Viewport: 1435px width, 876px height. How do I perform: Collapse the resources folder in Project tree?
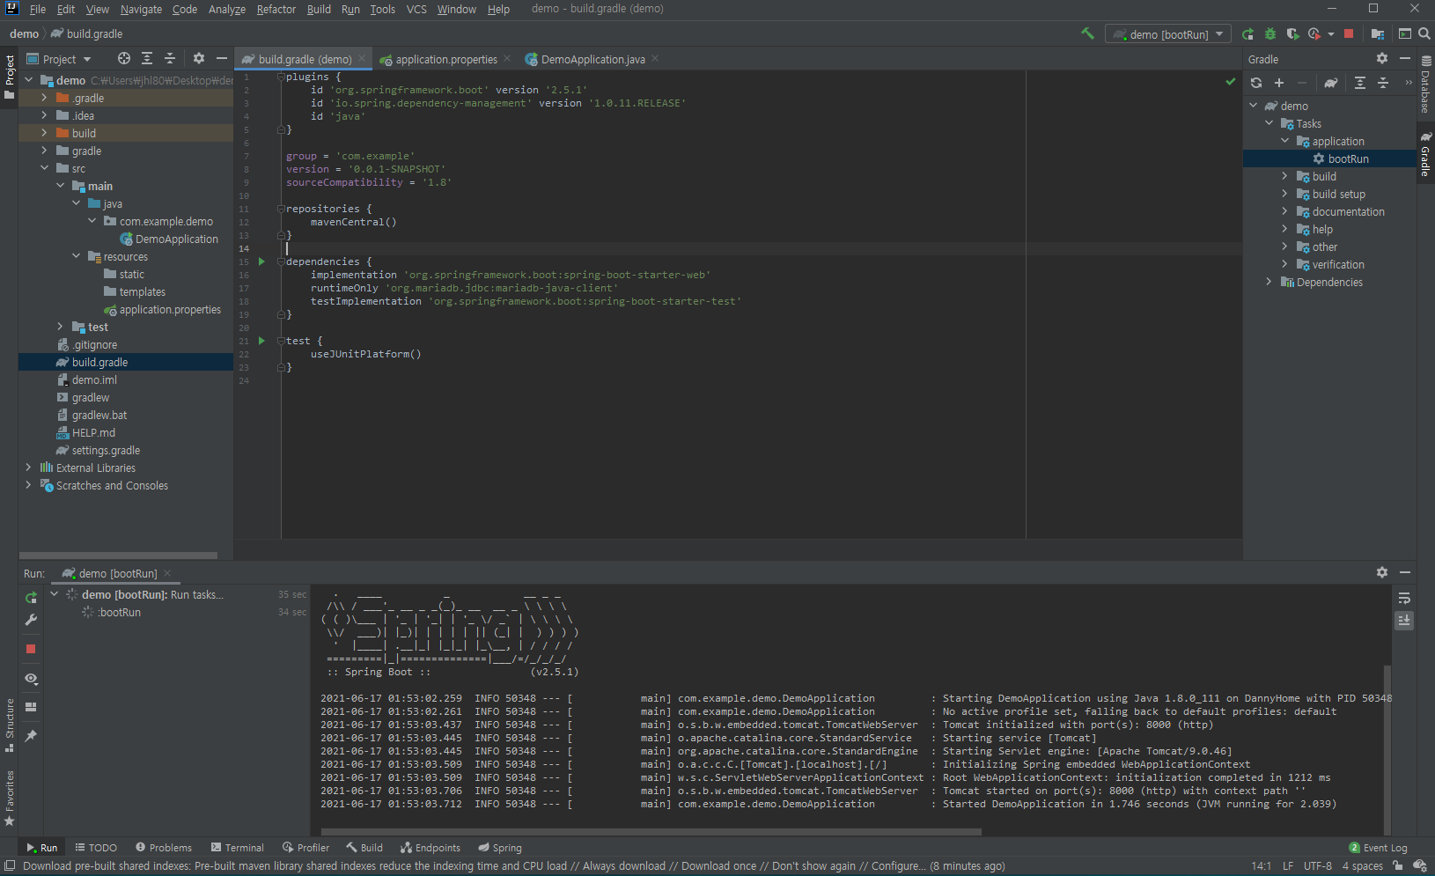[76, 256]
